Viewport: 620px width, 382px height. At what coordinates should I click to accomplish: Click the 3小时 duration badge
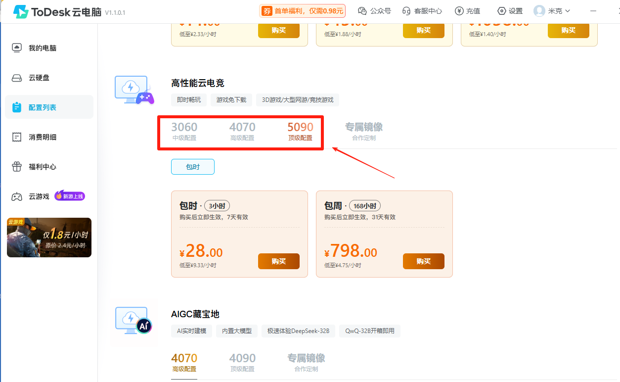[217, 206]
